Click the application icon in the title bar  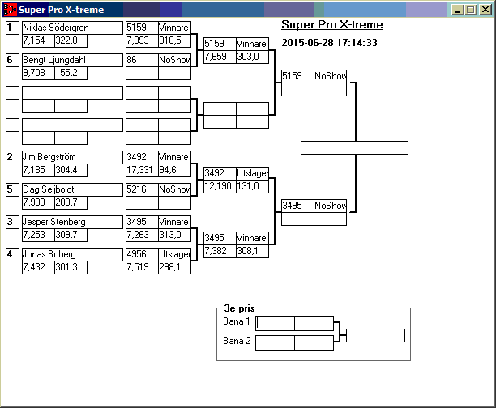[x=10, y=10]
